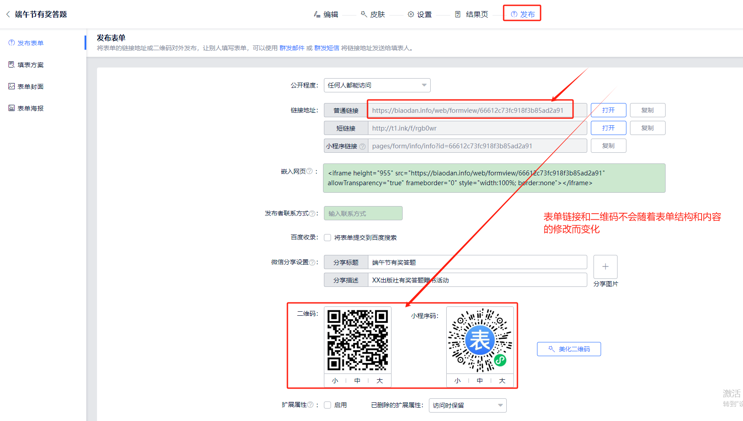Image resolution: width=743 pixels, height=421 pixels.
Task: Switch to the 皮肤 tab
Action: pyautogui.click(x=373, y=14)
